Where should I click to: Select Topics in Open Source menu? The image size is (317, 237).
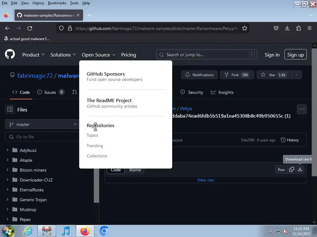click(92, 135)
